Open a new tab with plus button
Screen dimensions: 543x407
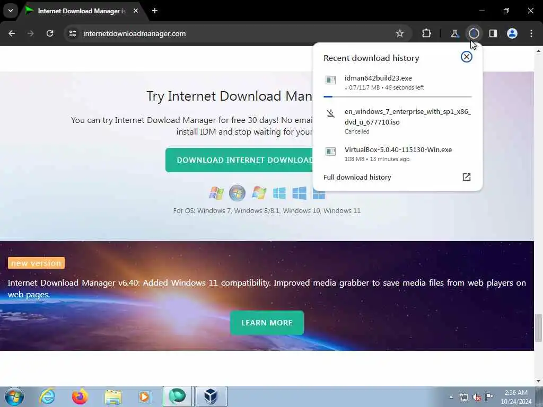pyautogui.click(x=155, y=11)
